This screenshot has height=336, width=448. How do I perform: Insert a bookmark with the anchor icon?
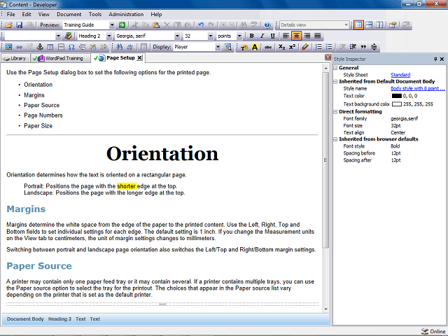40,47
